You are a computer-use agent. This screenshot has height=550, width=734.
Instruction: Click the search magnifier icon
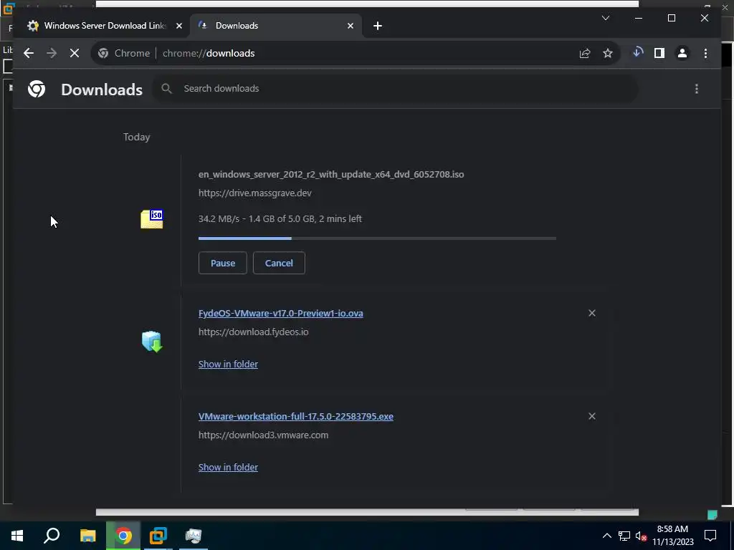click(x=166, y=88)
